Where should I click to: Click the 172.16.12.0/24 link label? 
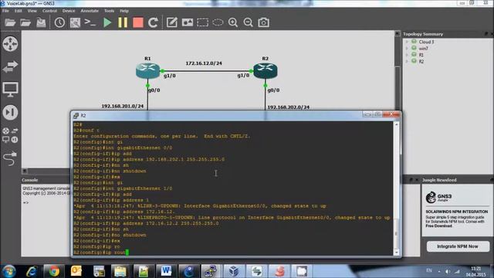(204, 63)
